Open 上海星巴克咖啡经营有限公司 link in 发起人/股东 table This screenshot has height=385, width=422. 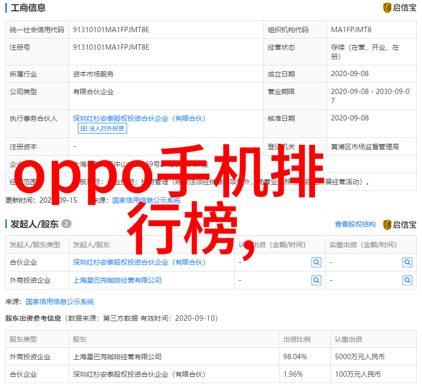[x=117, y=281]
